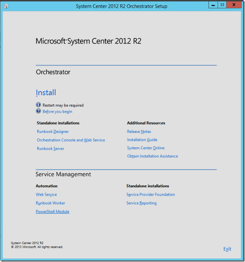Open the Installation Guide
Screen dimensions: 245x262
click(x=142, y=140)
